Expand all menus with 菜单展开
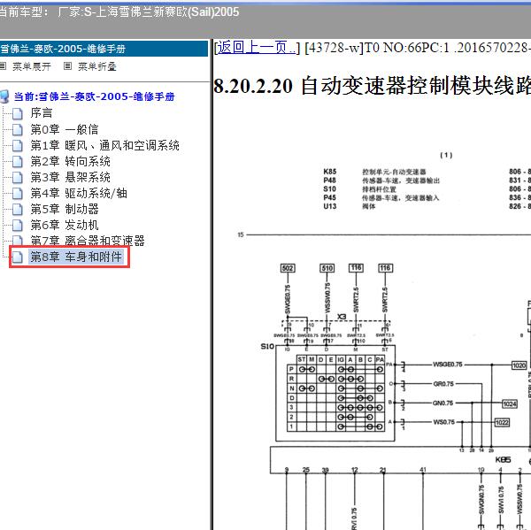 32,66
